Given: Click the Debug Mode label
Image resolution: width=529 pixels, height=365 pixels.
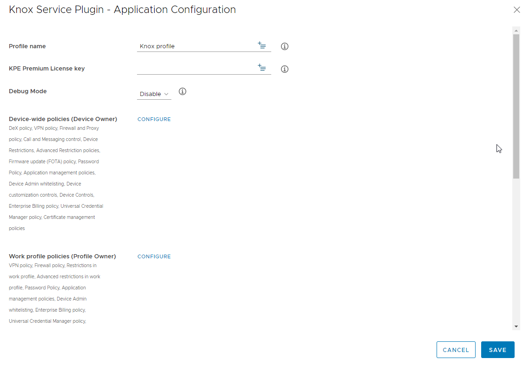Looking at the screenshot, I should (x=28, y=91).
